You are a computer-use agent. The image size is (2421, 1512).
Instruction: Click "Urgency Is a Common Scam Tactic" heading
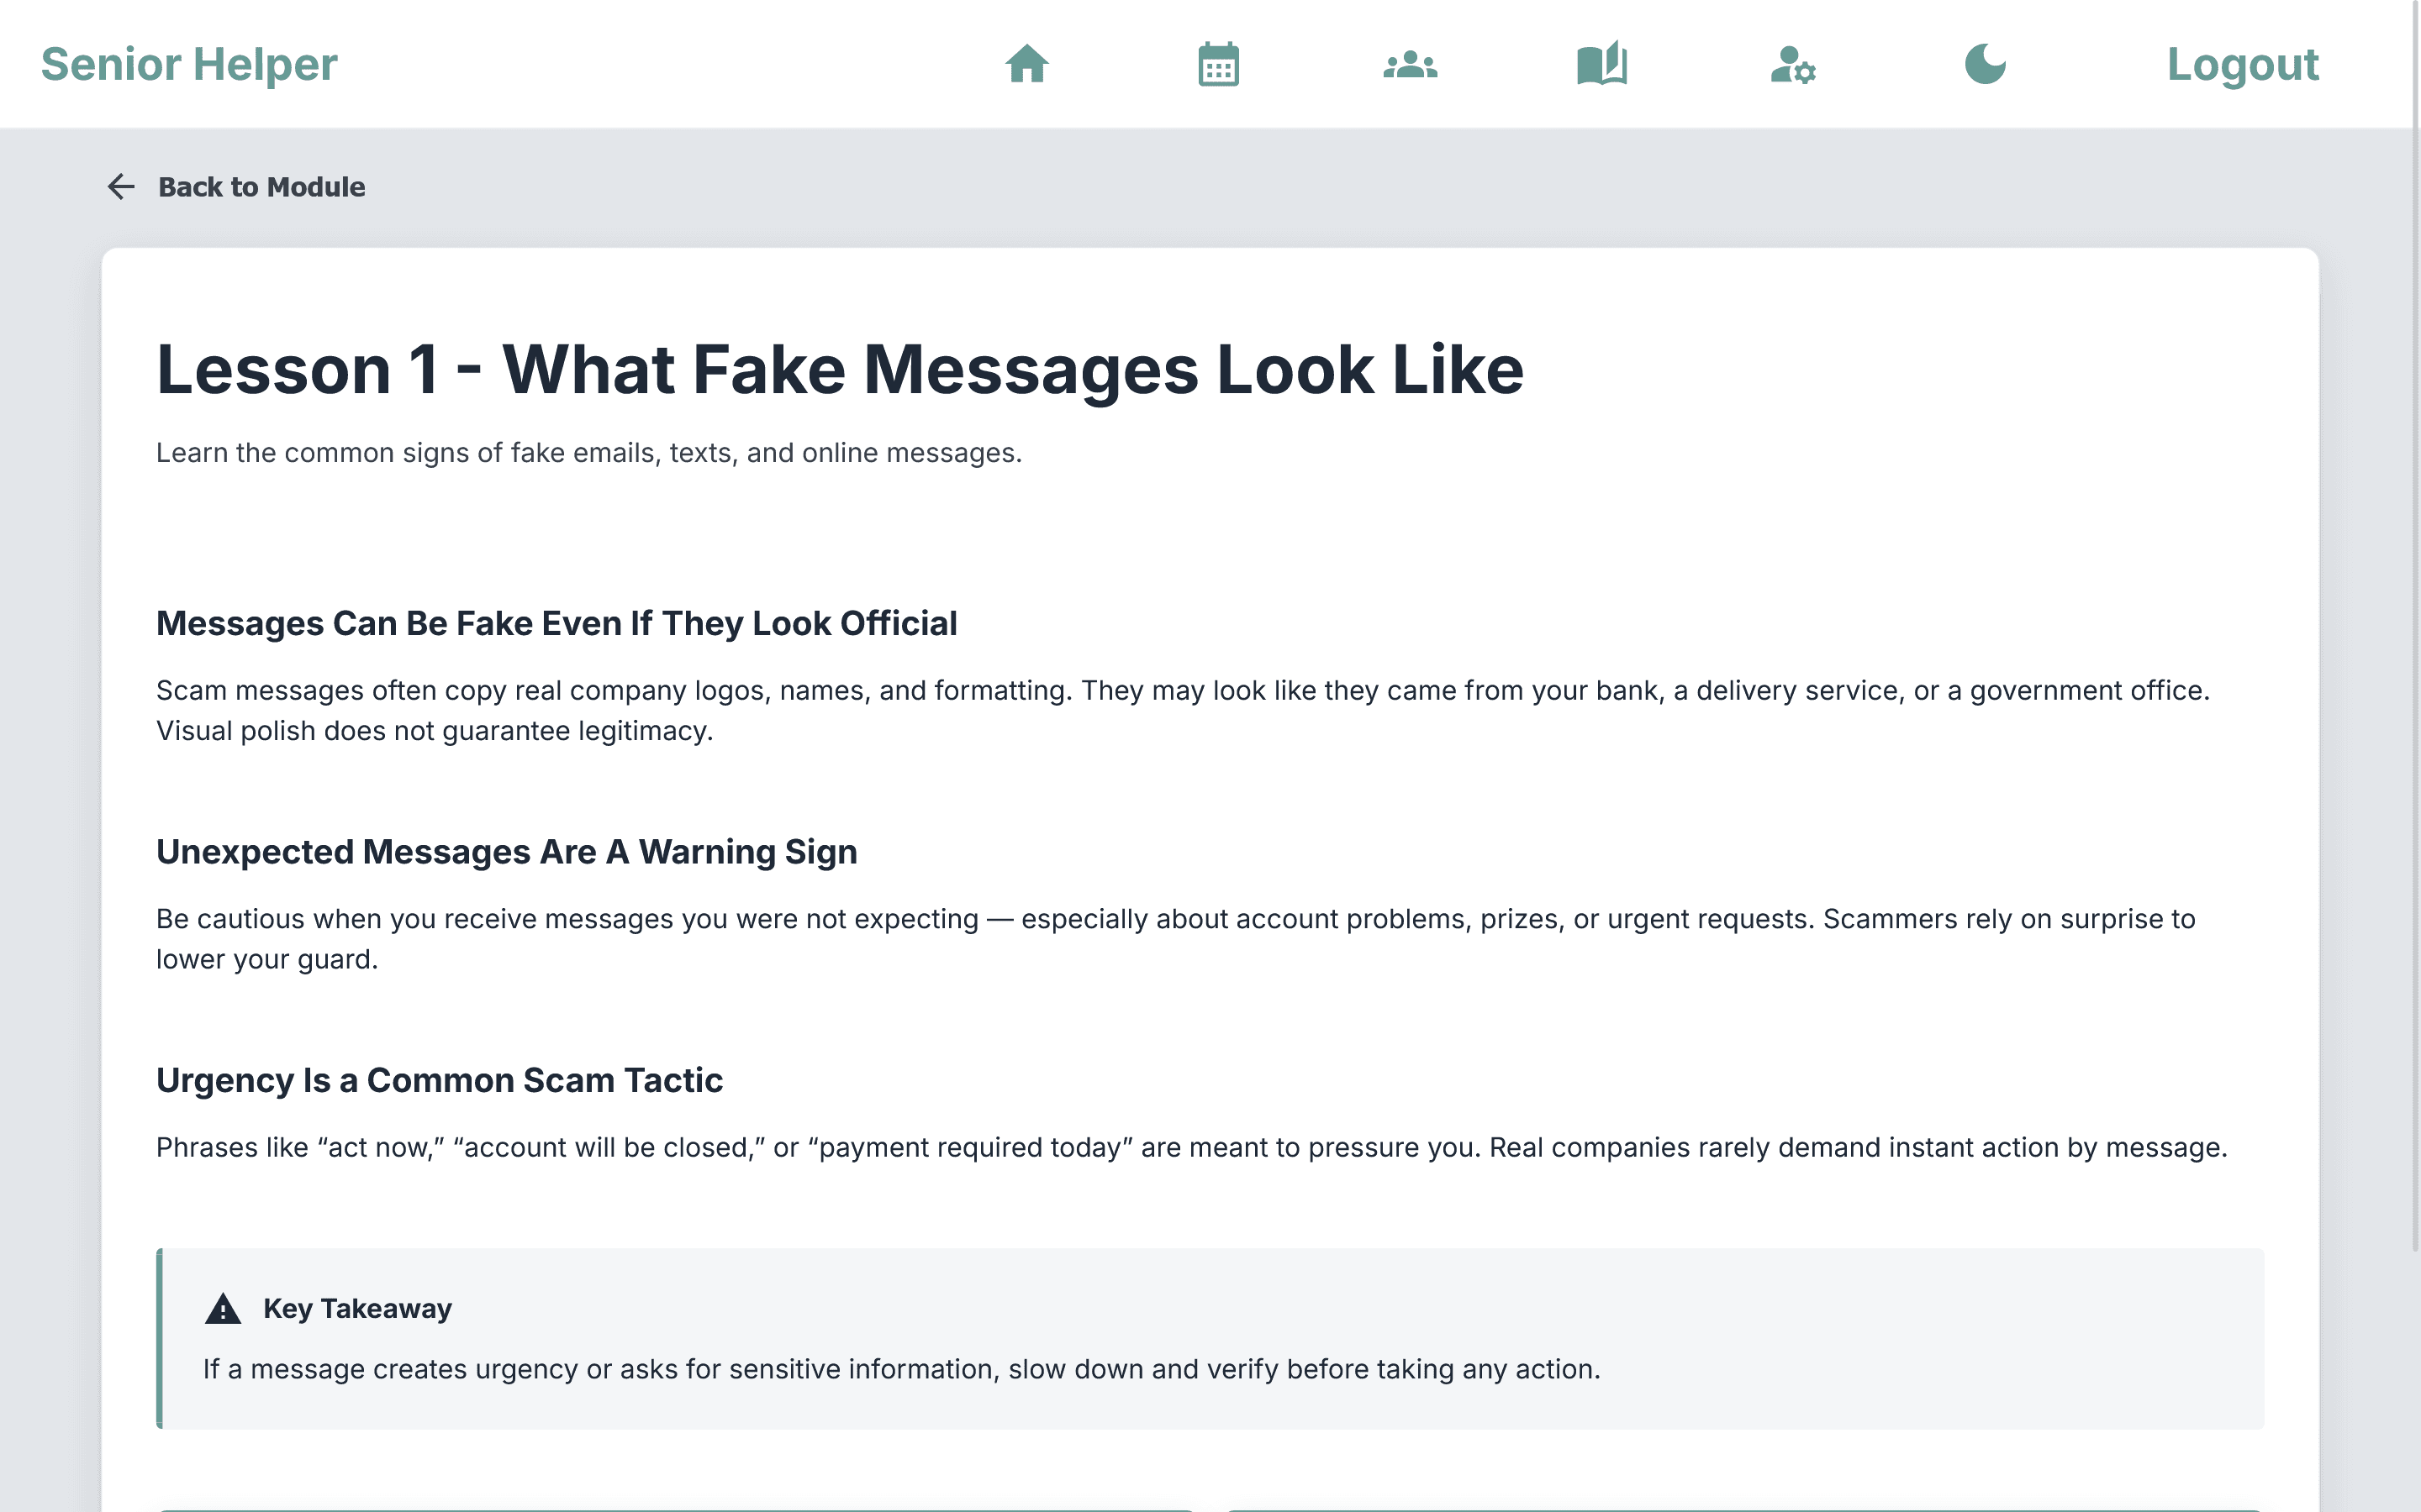439,1080
